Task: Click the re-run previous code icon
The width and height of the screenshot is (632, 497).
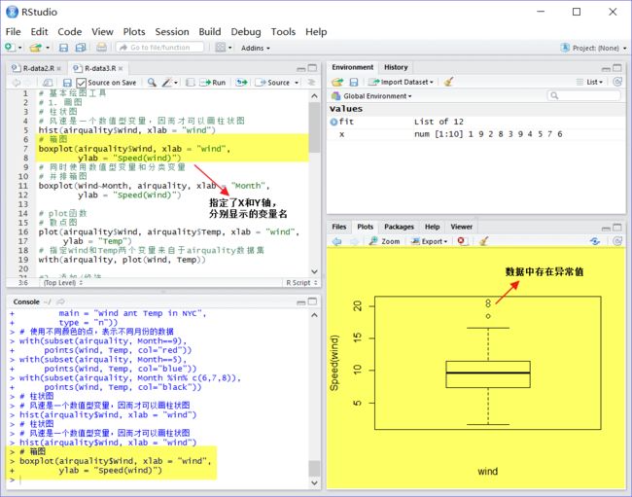Action: pos(242,83)
